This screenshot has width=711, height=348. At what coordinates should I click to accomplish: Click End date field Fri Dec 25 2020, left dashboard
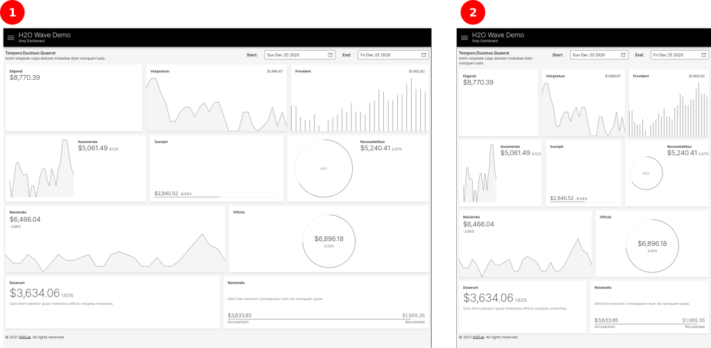[x=393, y=55]
